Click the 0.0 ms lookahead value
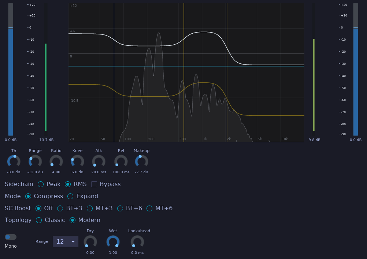Image resolution: width=367 pixels, height=259 pixels. [x=137, y=253]
